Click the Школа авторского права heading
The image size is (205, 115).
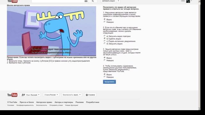point(19,5)
